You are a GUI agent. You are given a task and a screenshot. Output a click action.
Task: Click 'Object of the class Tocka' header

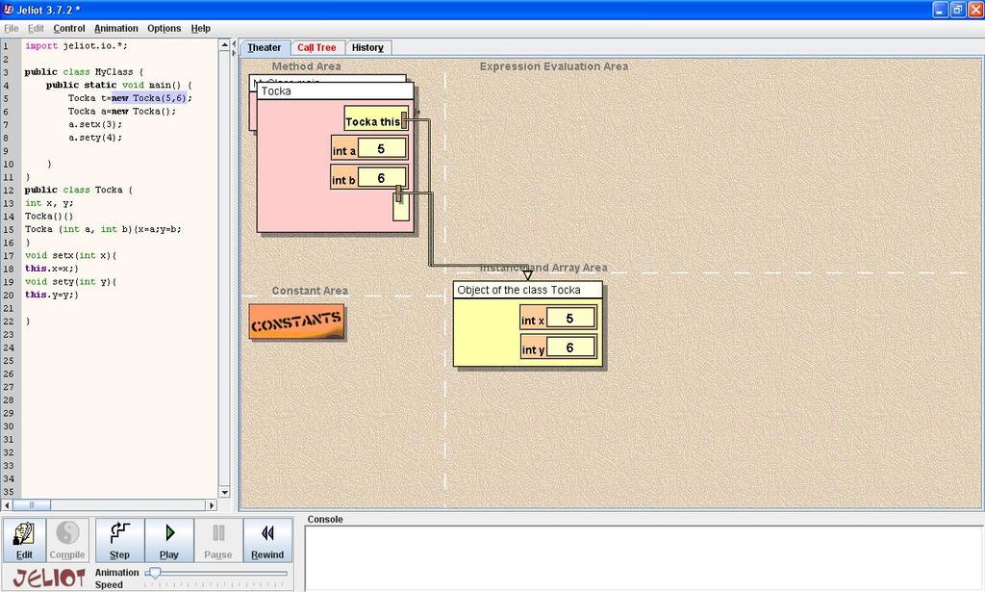pos(528,290)
